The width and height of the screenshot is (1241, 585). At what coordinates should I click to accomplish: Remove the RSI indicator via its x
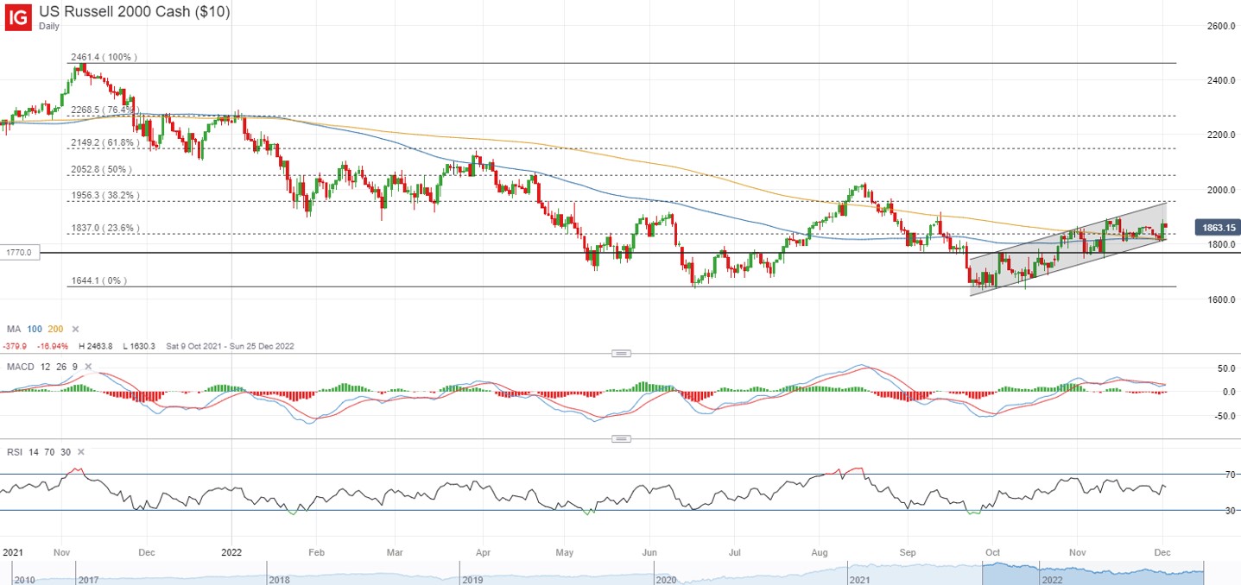point(80,452)
